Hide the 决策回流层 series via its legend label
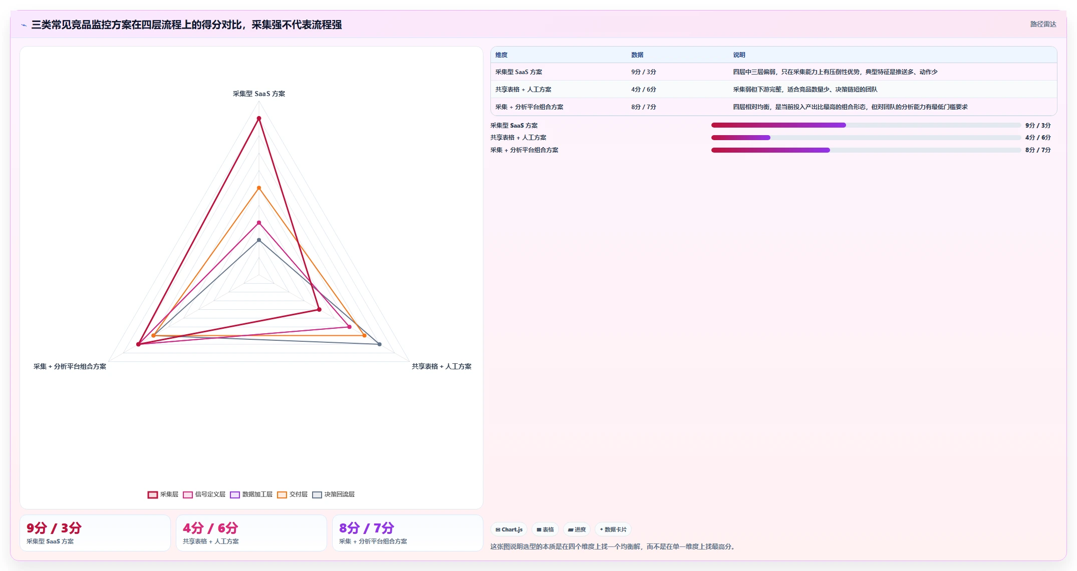Screen dimensions: 1077x571 pyautogui.click(x=339, y=494)
